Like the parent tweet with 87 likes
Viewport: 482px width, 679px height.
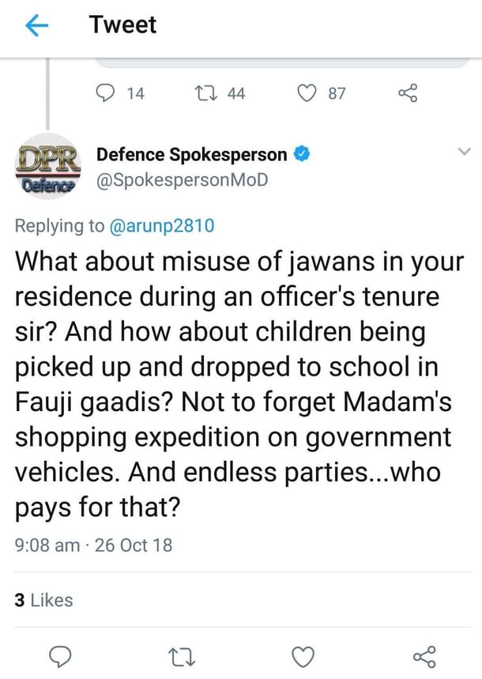[307, 93]
